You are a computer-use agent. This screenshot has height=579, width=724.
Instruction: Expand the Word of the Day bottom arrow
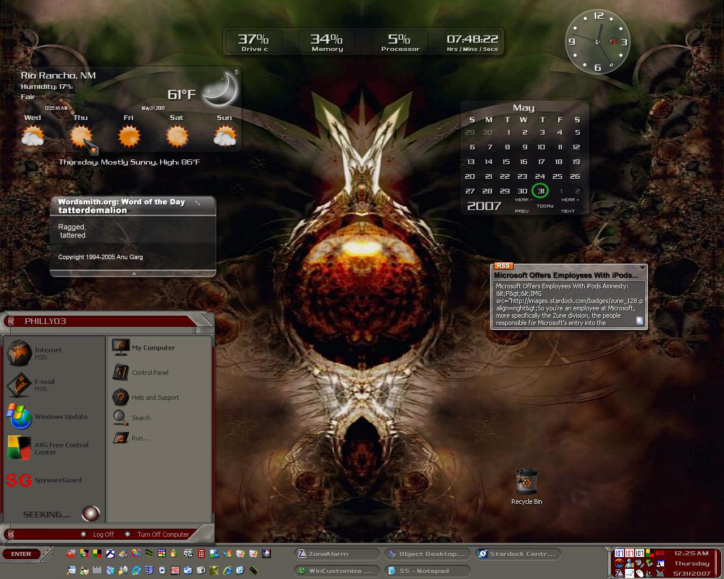coord(134,273)
